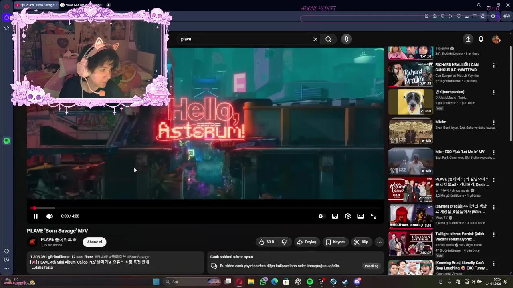Open Opera sidebar bookmarks star
This screenshot has height=288, width=513.
[x=6, y=28]
